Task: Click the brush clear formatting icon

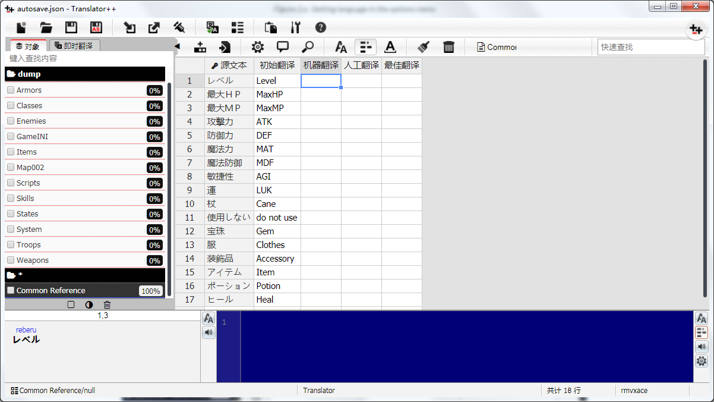Action: [424, 47]
